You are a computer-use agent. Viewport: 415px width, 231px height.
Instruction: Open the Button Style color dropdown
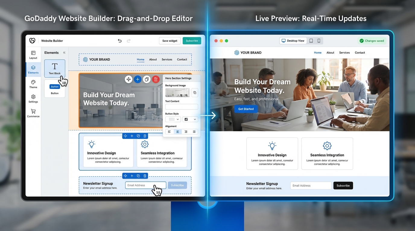point(178,119)
